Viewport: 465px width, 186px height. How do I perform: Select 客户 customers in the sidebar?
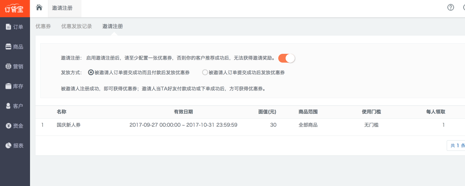point(15,106)
